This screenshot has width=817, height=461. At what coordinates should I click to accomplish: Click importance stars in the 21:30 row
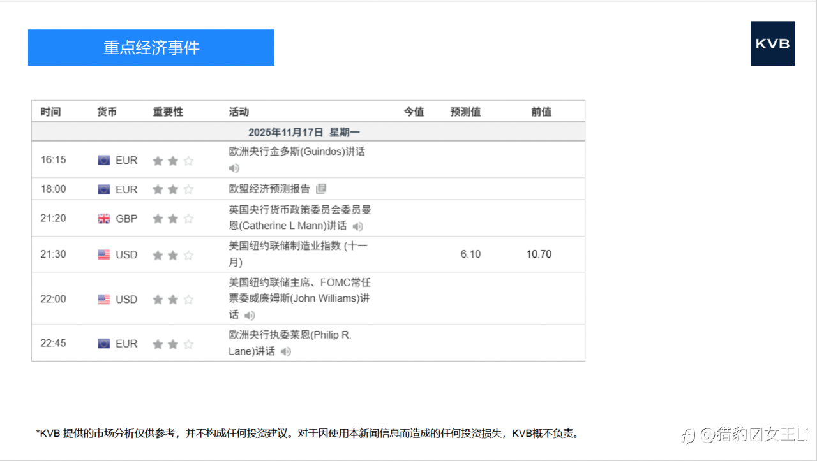173,255
